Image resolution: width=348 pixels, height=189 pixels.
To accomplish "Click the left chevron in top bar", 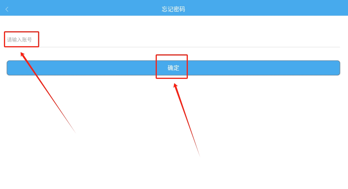I will tap(7, 9).
